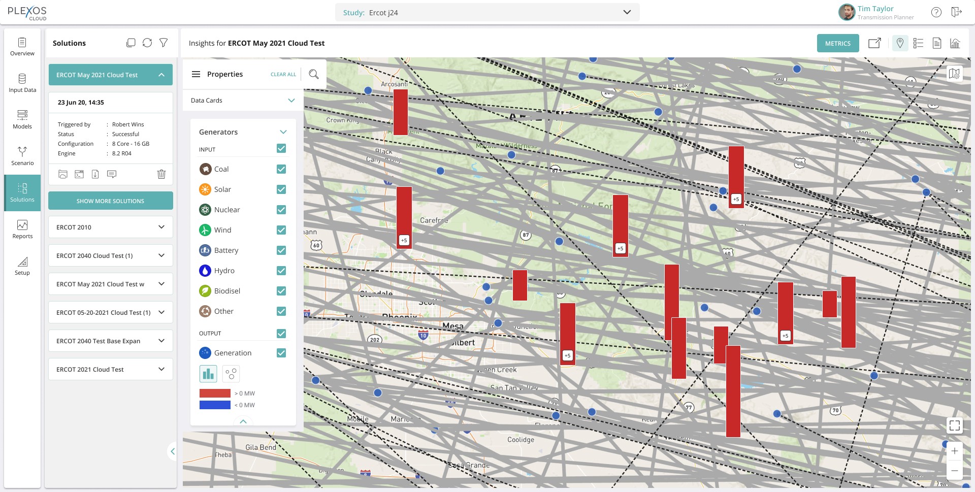Image resolution: width=975 pixels, height=492 pixels.
Task: Open insights in new window icon
Action: (874, 43)
